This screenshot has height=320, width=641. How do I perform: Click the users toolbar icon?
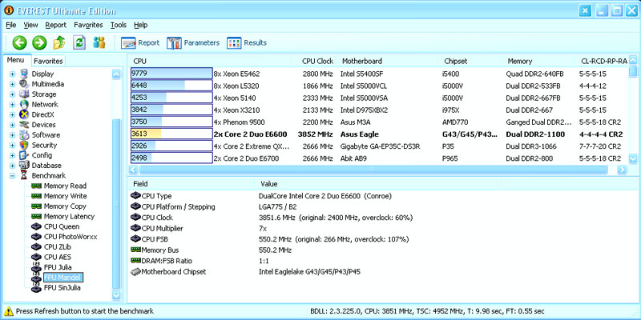click(99, 42)
